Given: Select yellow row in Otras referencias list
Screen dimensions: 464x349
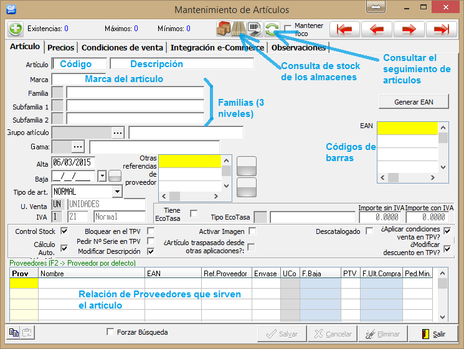Looking at the screenshot, I should 190,161.
